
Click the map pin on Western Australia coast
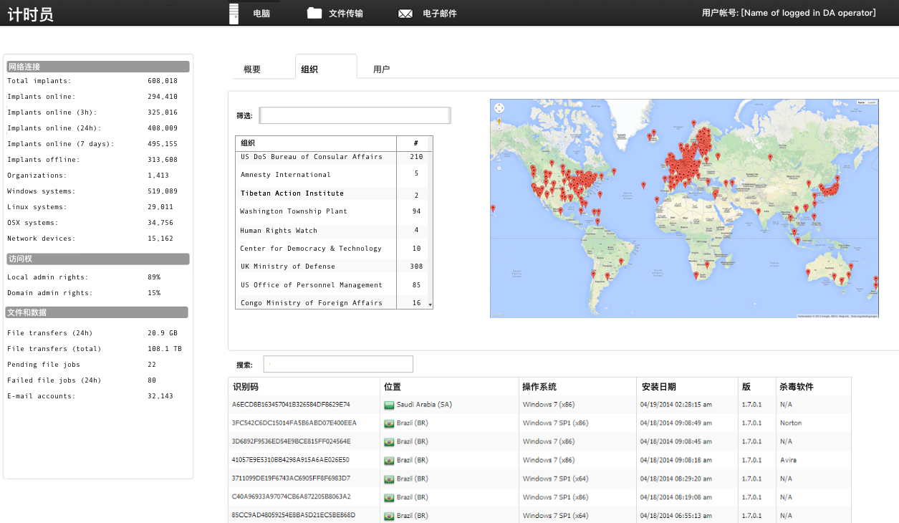coord(808,272)
